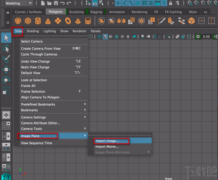The height and width of the screenshot is (180, 218).
Task: Toggle the handle selection mask (plus icon)
Action: click(x=118, y=3)
